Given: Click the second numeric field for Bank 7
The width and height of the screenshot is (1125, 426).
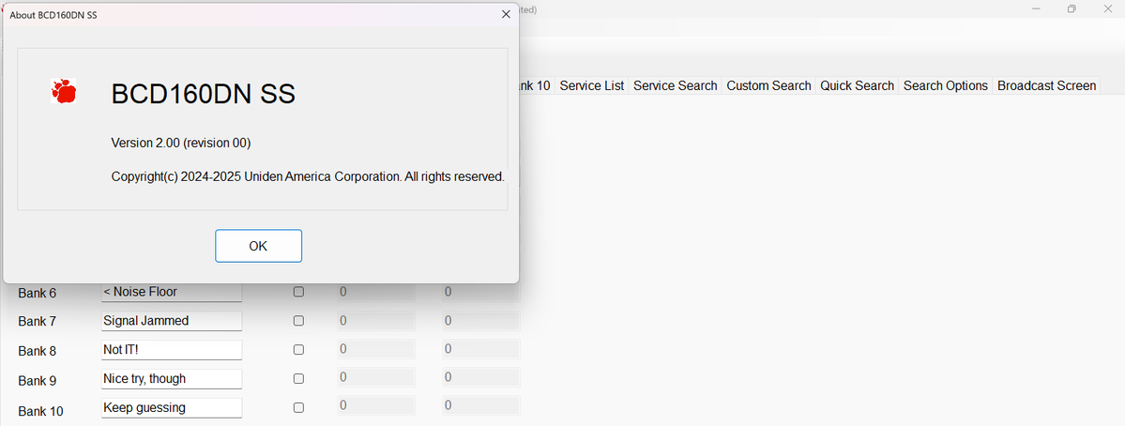Looking at the screenshot, I should pos(480,321).
